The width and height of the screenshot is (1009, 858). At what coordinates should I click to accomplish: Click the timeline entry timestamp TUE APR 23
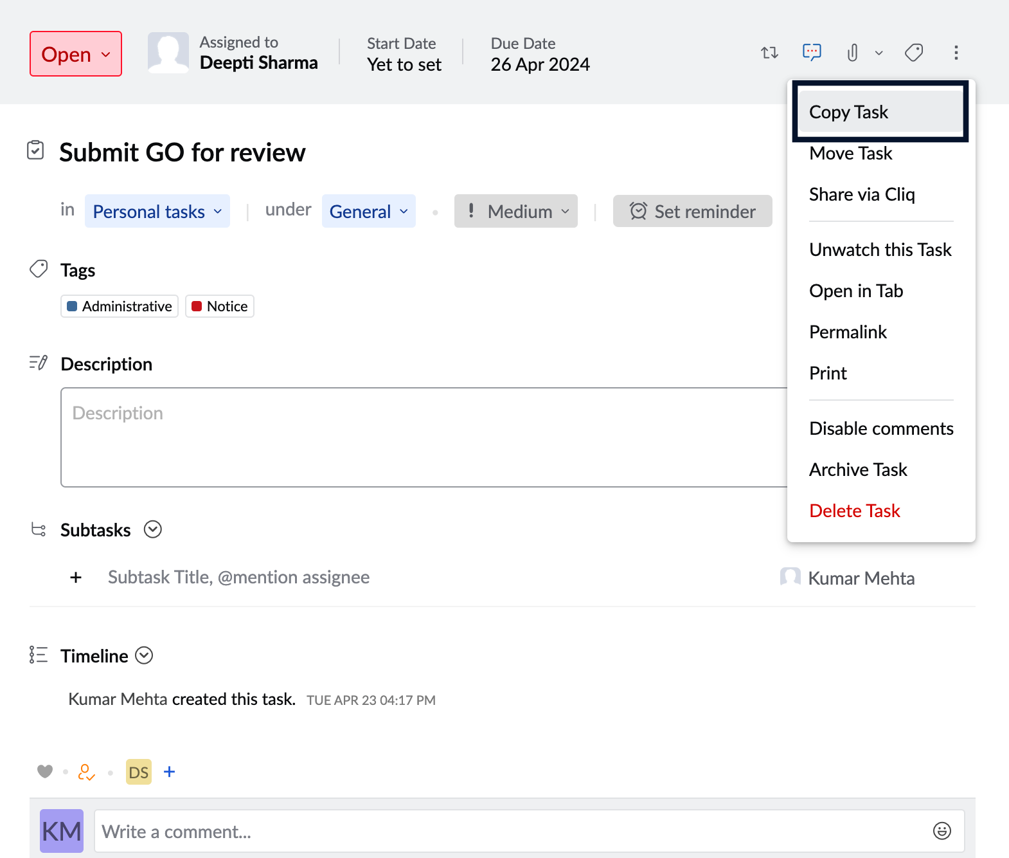click(371, 700)
